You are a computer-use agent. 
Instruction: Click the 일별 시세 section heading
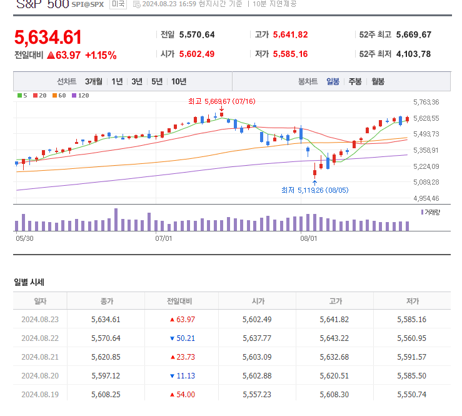tap(29, 282)
